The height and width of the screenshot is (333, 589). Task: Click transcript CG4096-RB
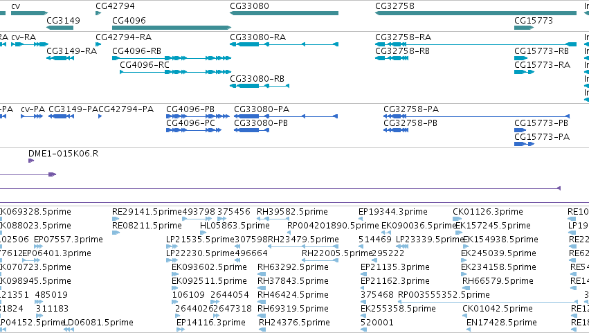(x=172, y=58)
